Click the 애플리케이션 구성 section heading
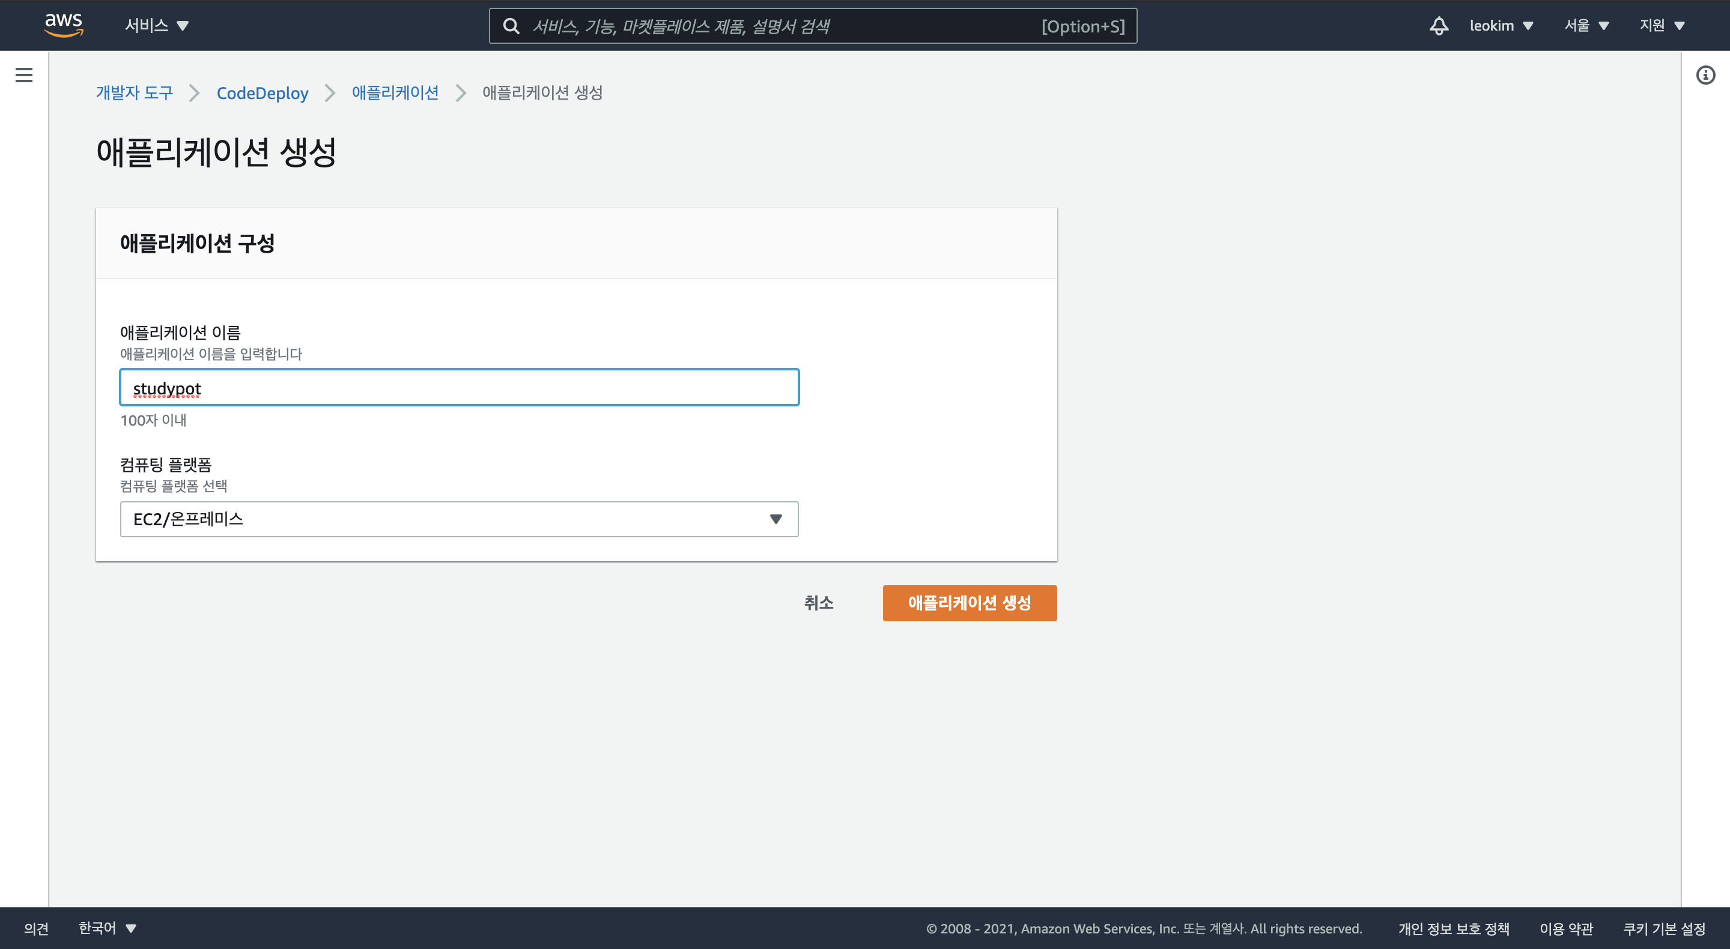The image size is (1730, 949). point(198,243)
